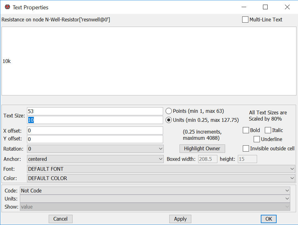Click in the 10k text editing area
298x225 pixels.
point(149,61)
